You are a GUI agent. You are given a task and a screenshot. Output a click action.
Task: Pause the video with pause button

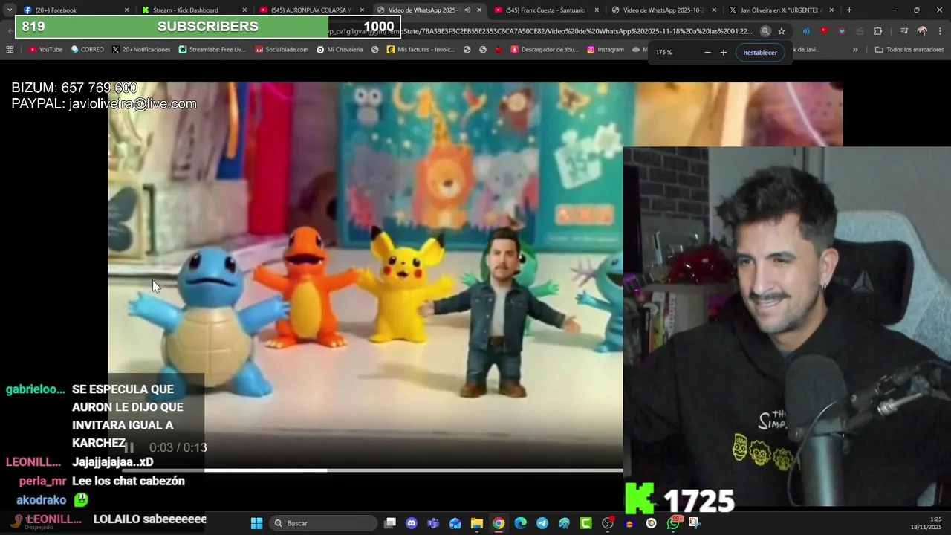[129, 447]
